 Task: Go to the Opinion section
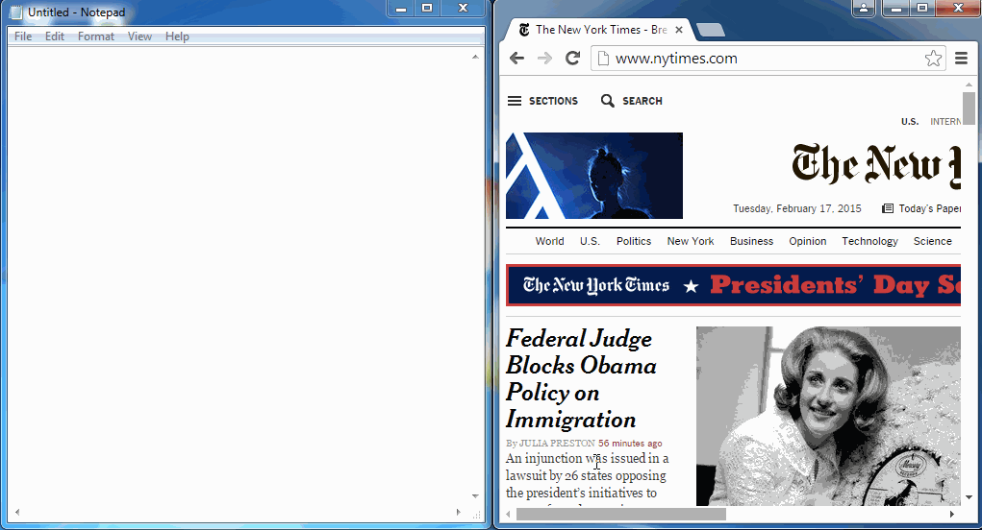(807, 241)
